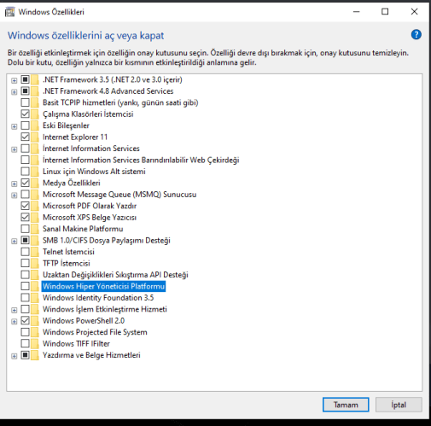
Task: Click folder icon beside Medya Özellikleri
Action: 35,183
